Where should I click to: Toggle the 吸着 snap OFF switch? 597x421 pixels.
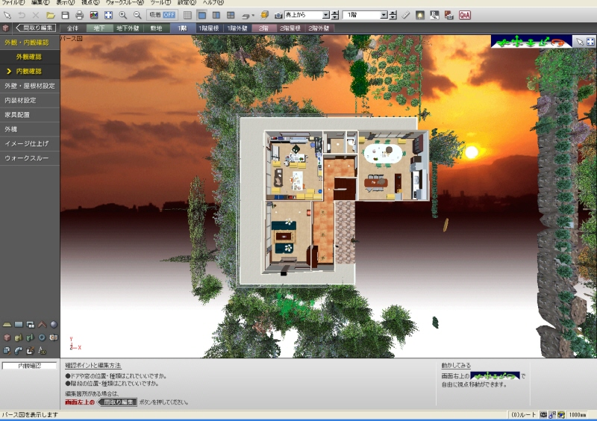(x=169, y=15)
